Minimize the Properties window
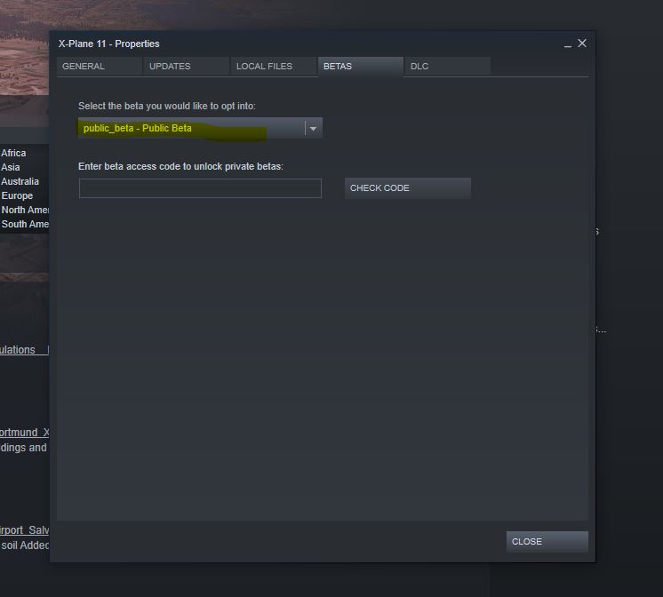 point(568,44)
